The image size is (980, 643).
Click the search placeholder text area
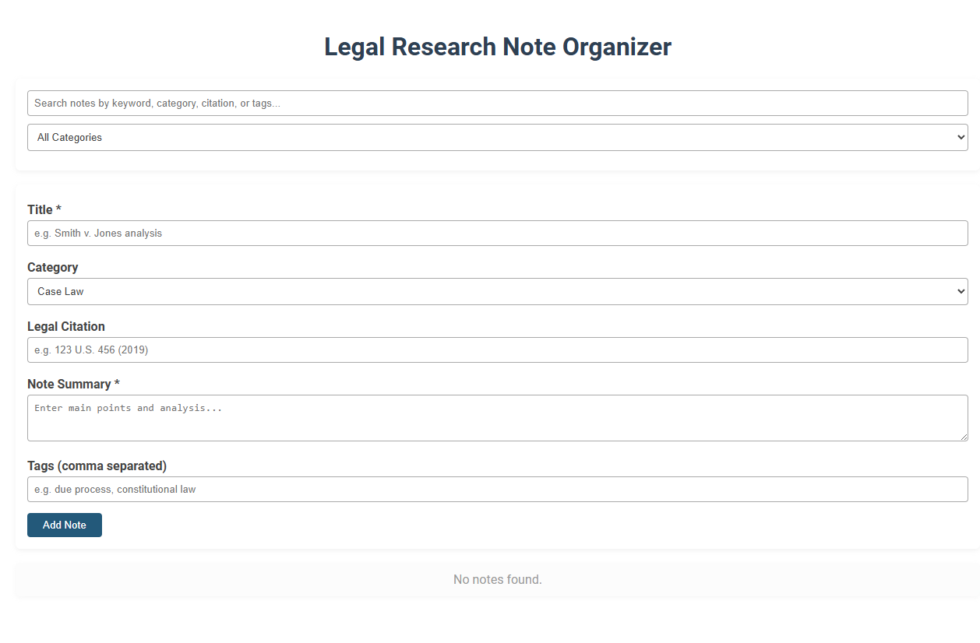[156, 103]
